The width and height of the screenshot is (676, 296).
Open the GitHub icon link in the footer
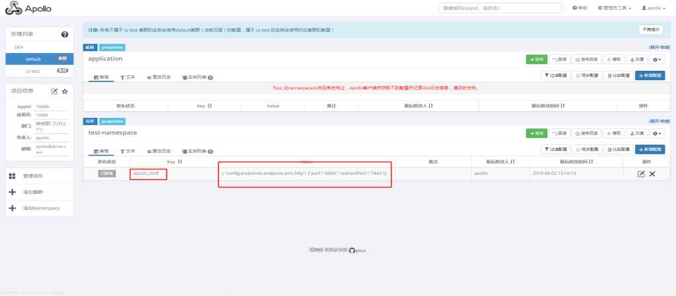click(x=352, y=250)
